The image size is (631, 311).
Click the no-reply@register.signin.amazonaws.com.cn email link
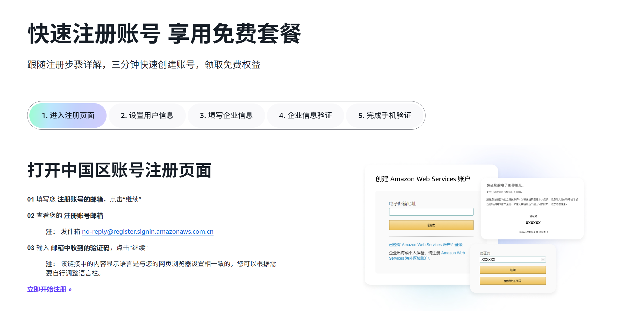click(147, 231)
